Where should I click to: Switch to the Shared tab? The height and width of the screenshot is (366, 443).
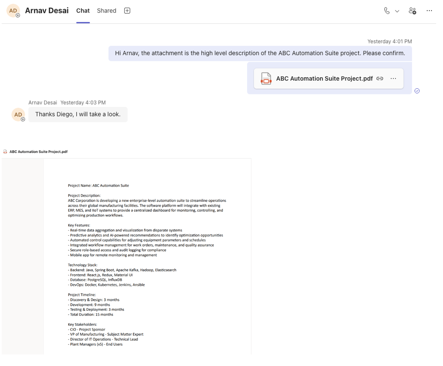click(x=106, y=11)
